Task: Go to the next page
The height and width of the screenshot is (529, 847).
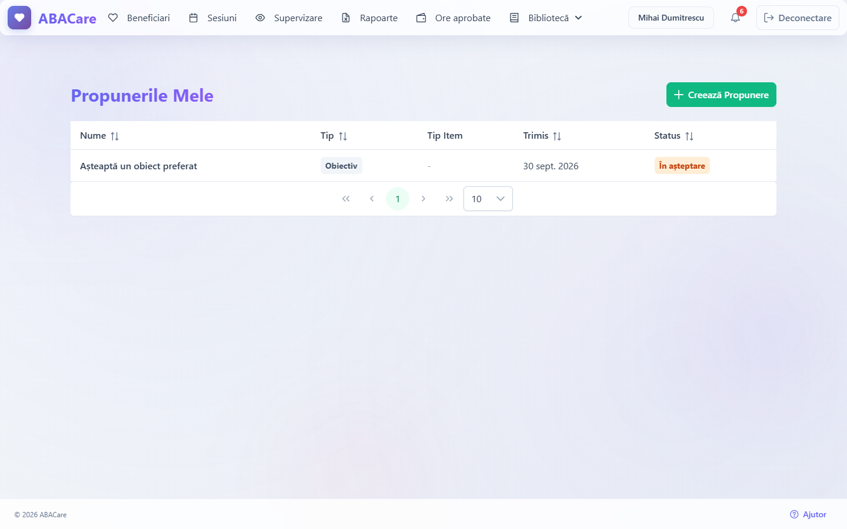Action: coord(423,199)
